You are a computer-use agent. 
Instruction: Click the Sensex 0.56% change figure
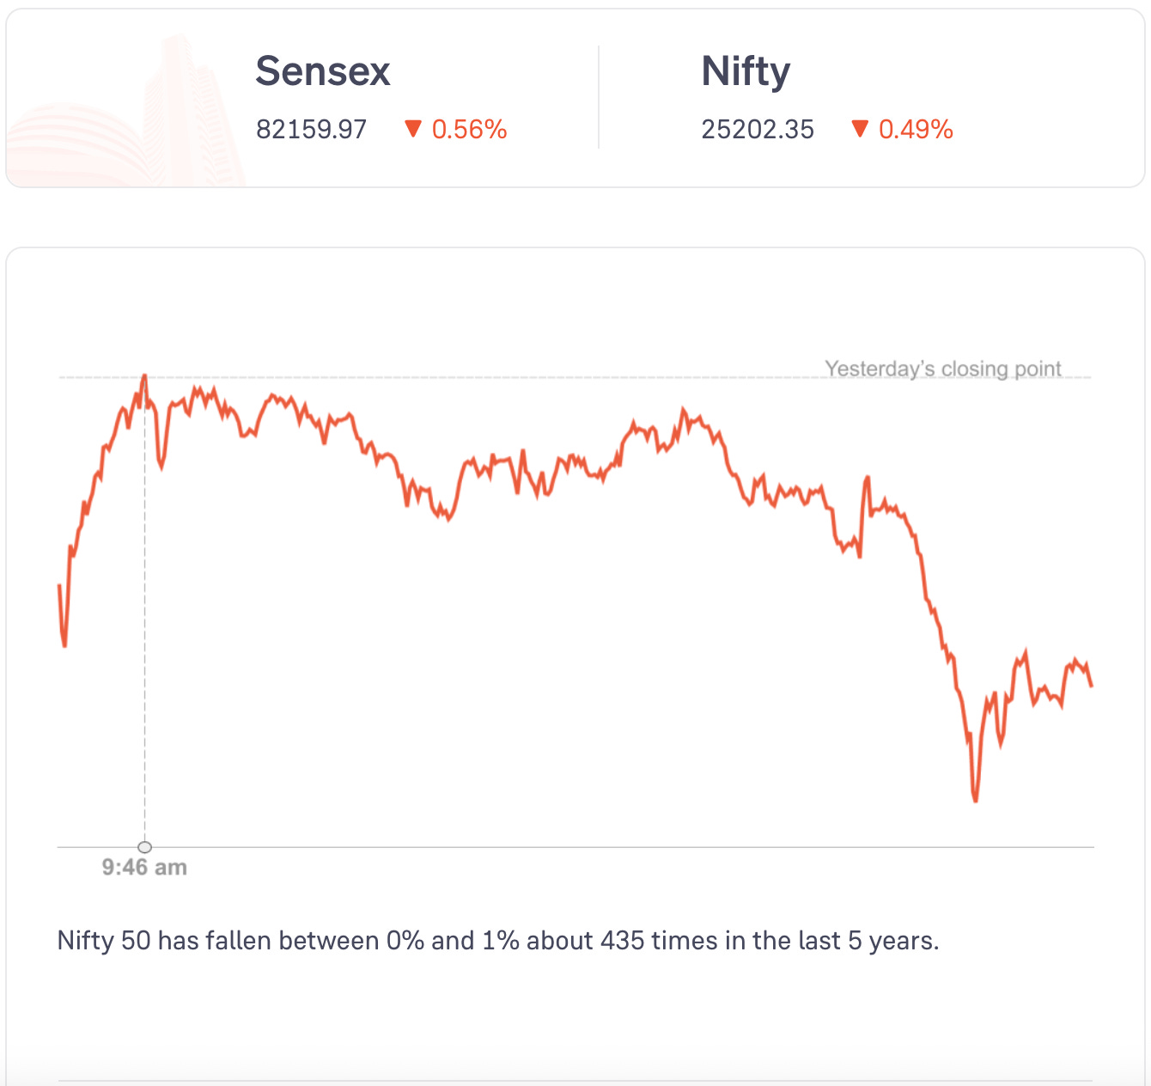click(469, 130)
